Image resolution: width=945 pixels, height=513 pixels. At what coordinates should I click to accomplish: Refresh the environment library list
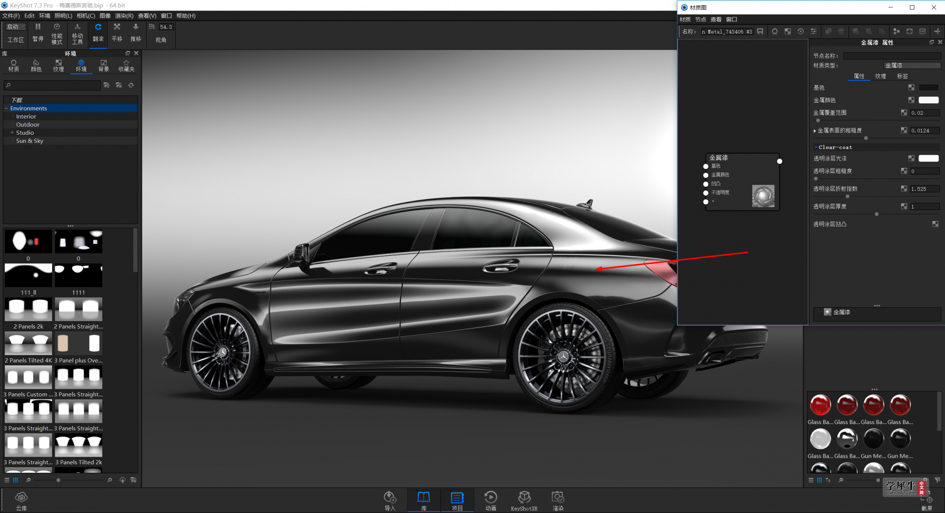131,85
